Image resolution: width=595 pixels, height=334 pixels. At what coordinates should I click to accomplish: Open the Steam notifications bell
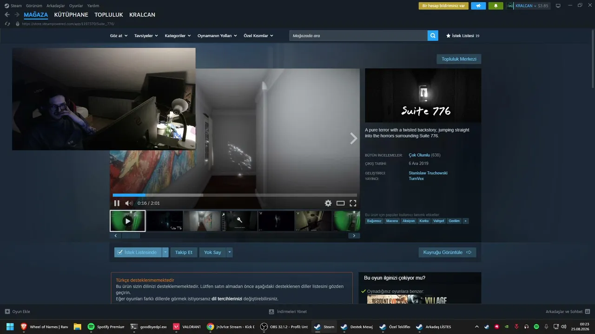496,6
